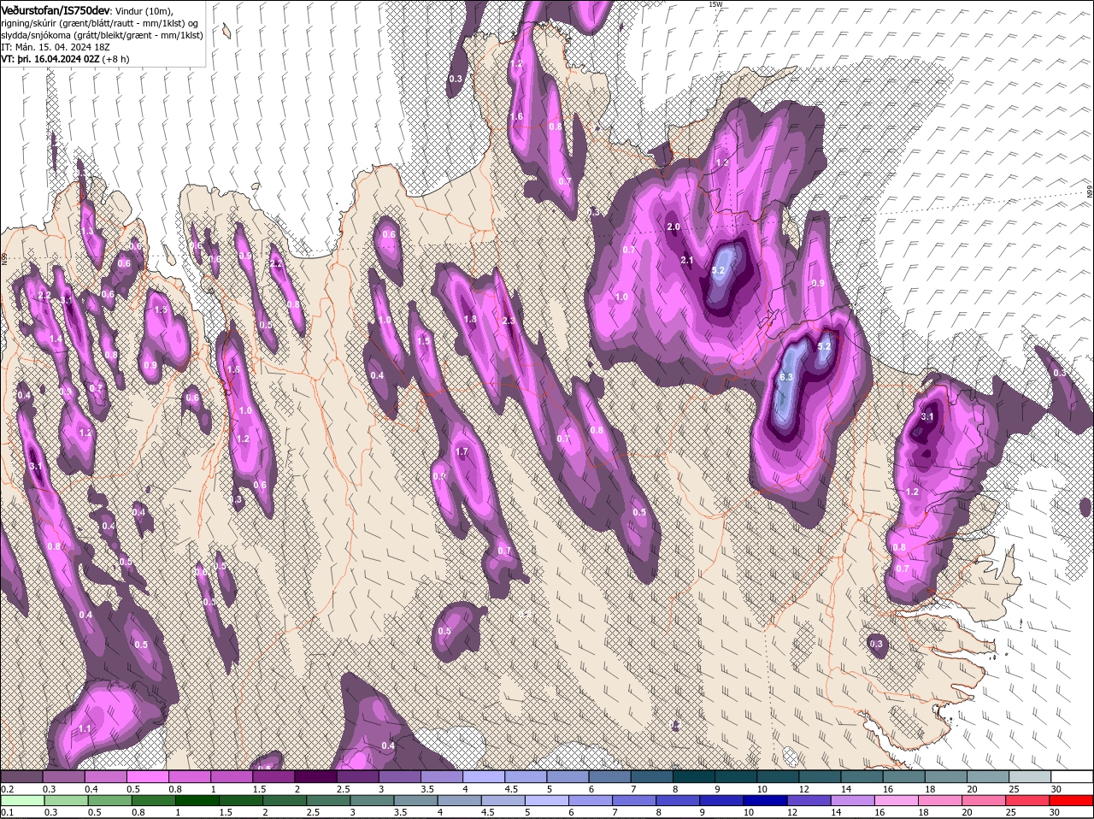The image size is (1094, 819).
Task: Click the 5.2 label right of 6.3
Action: [x=824, y=346]
